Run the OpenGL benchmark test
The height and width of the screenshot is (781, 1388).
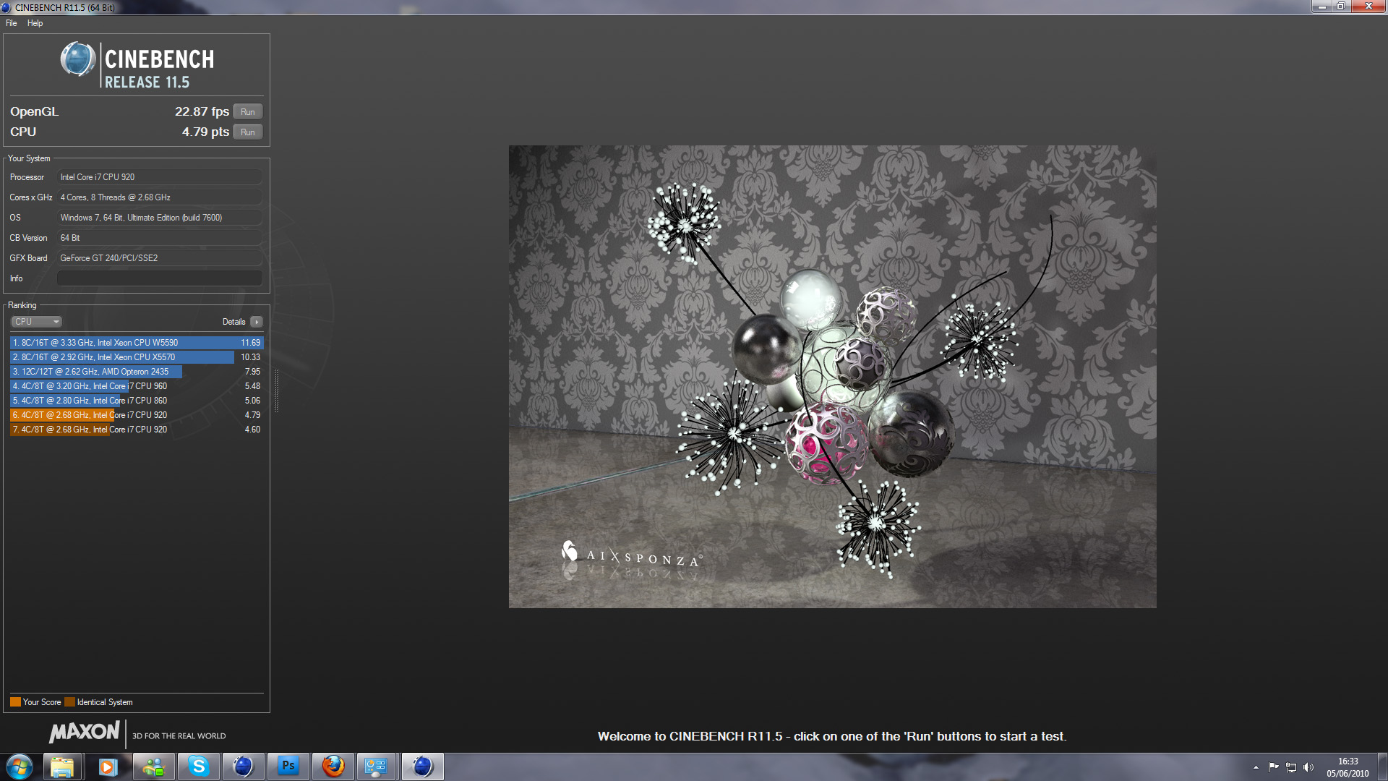coord(247,112)
